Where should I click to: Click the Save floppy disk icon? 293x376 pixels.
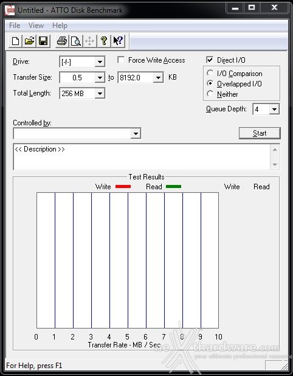pos(43,41)
